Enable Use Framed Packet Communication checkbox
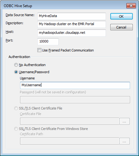This screenshot has height=156, width=139. click(39, 50)
